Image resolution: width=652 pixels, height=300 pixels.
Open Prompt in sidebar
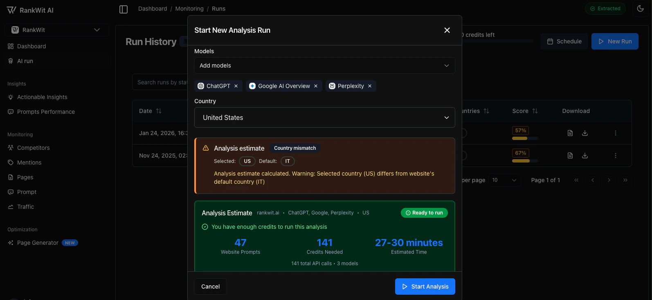[56, 192]
